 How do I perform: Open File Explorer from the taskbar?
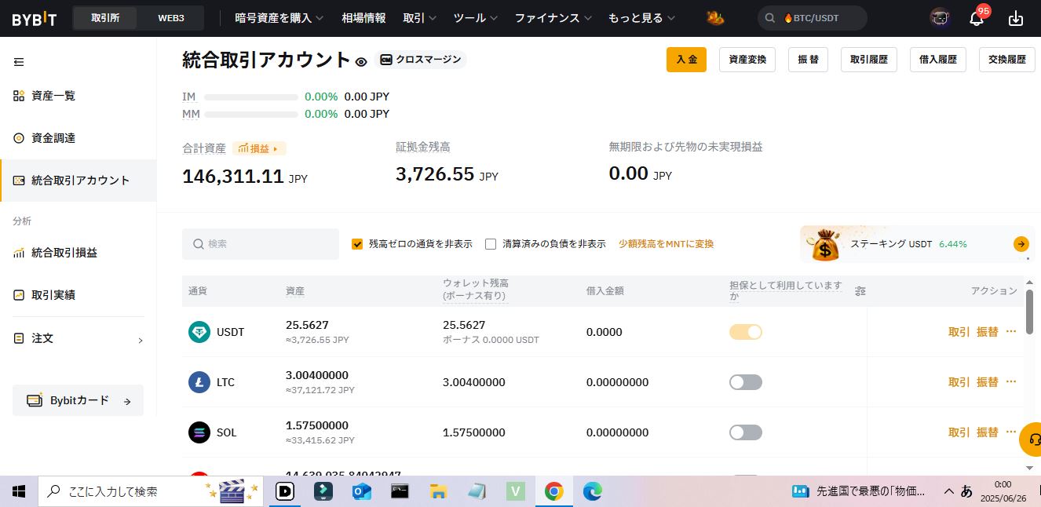pyautogui.click(x=438, y=492)
